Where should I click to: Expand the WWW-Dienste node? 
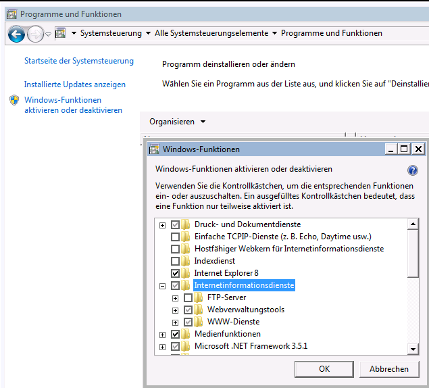pyautogui.click(x=175, y=322)
